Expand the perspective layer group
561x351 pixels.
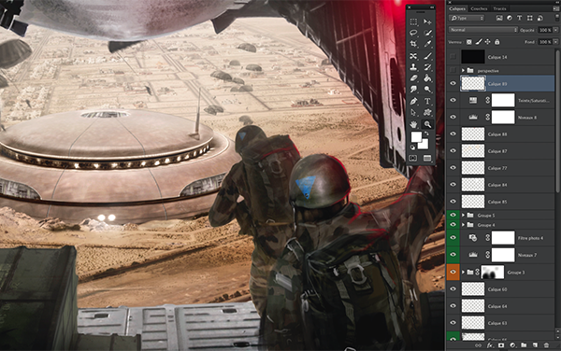463,70
